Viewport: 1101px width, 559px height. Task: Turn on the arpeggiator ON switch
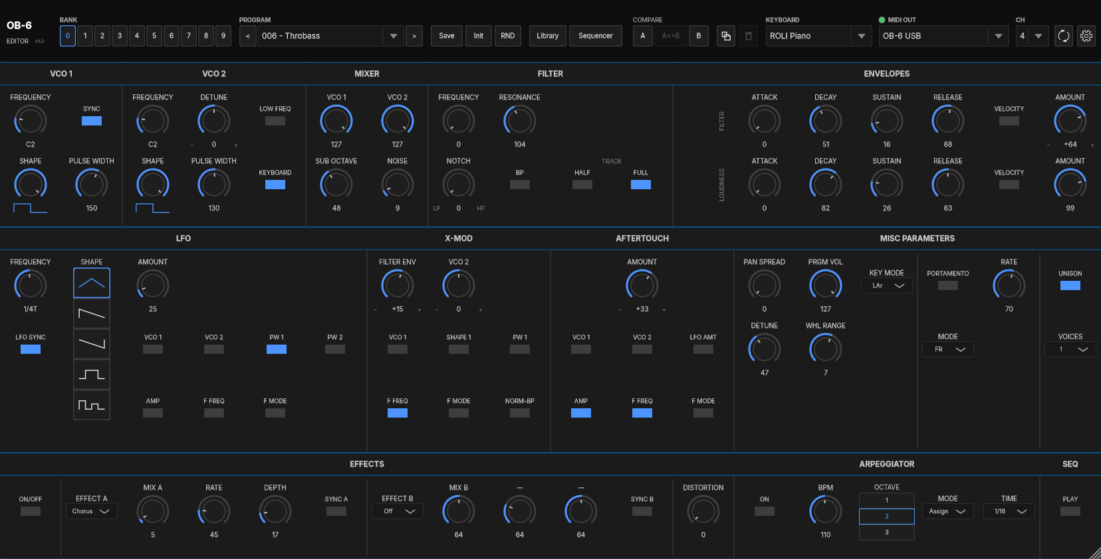click(765, 511)
